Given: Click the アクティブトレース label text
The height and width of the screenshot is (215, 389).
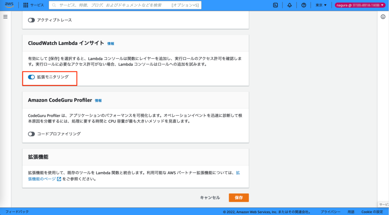Looking at the screenshot, I should pyautogui.click(x=54, y=20).
